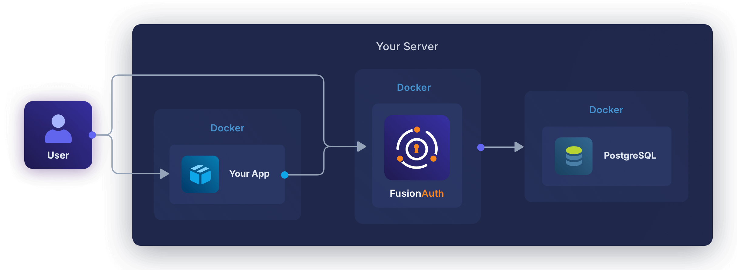Click the Docker label above Your App

[227, 128]
